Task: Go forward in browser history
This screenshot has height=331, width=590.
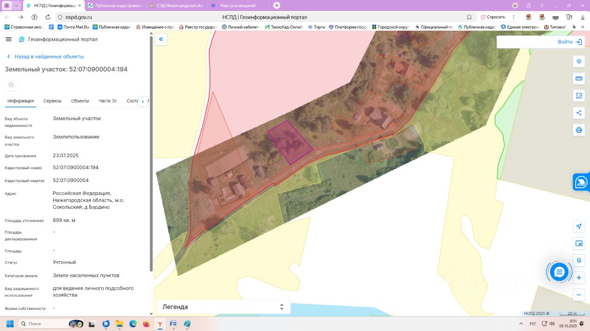Action: (x=21, y=17)
